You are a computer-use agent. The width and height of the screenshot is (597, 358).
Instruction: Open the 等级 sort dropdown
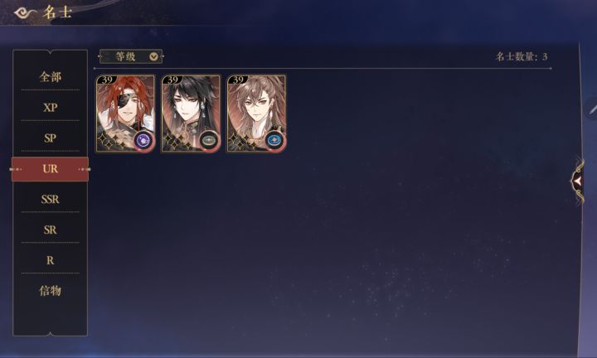tap(131, 56)
